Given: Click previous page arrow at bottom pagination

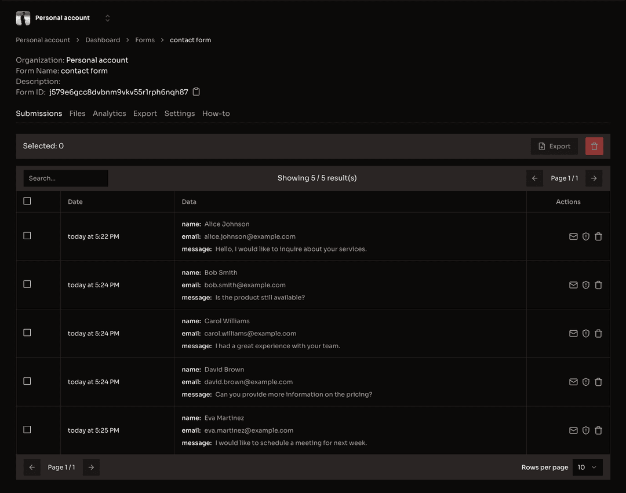Looking at the screenshot, I should [32, 467].
